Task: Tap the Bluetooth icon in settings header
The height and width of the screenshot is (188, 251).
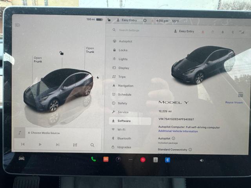Action: 233,32
